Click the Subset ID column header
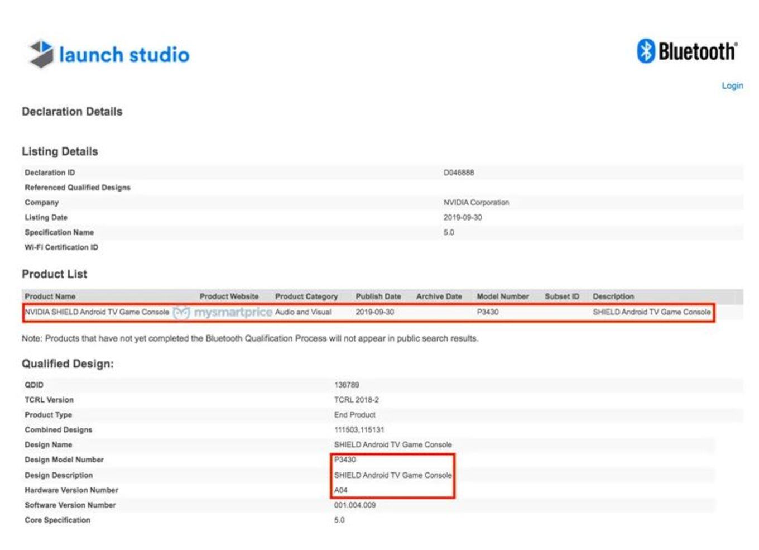 point(562,296)
